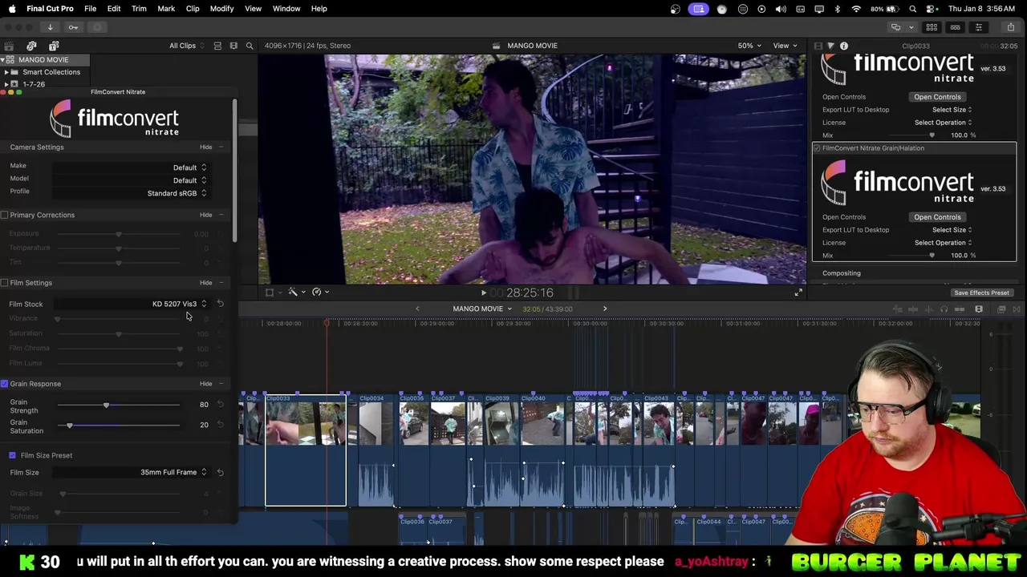Viewport: 1027px width, 577px height.
Task: Click the filmstrip clip appearance icon
Action: point(233,46)
